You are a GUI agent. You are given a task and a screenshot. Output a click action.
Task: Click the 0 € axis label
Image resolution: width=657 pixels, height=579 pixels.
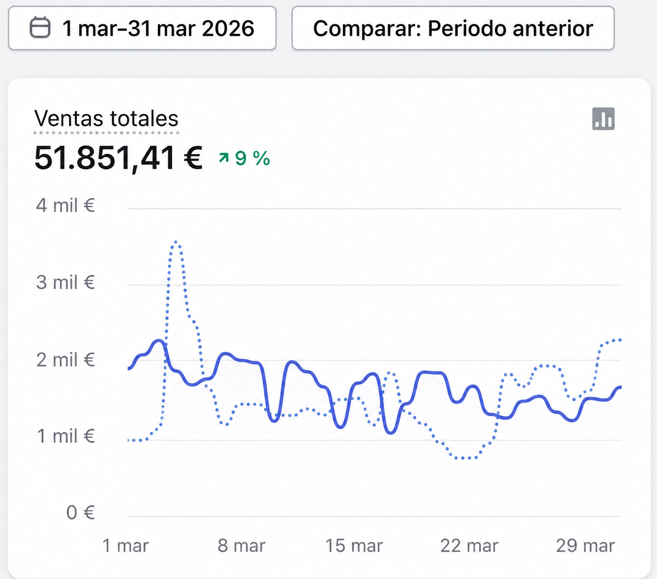click(x=80, y=513)
